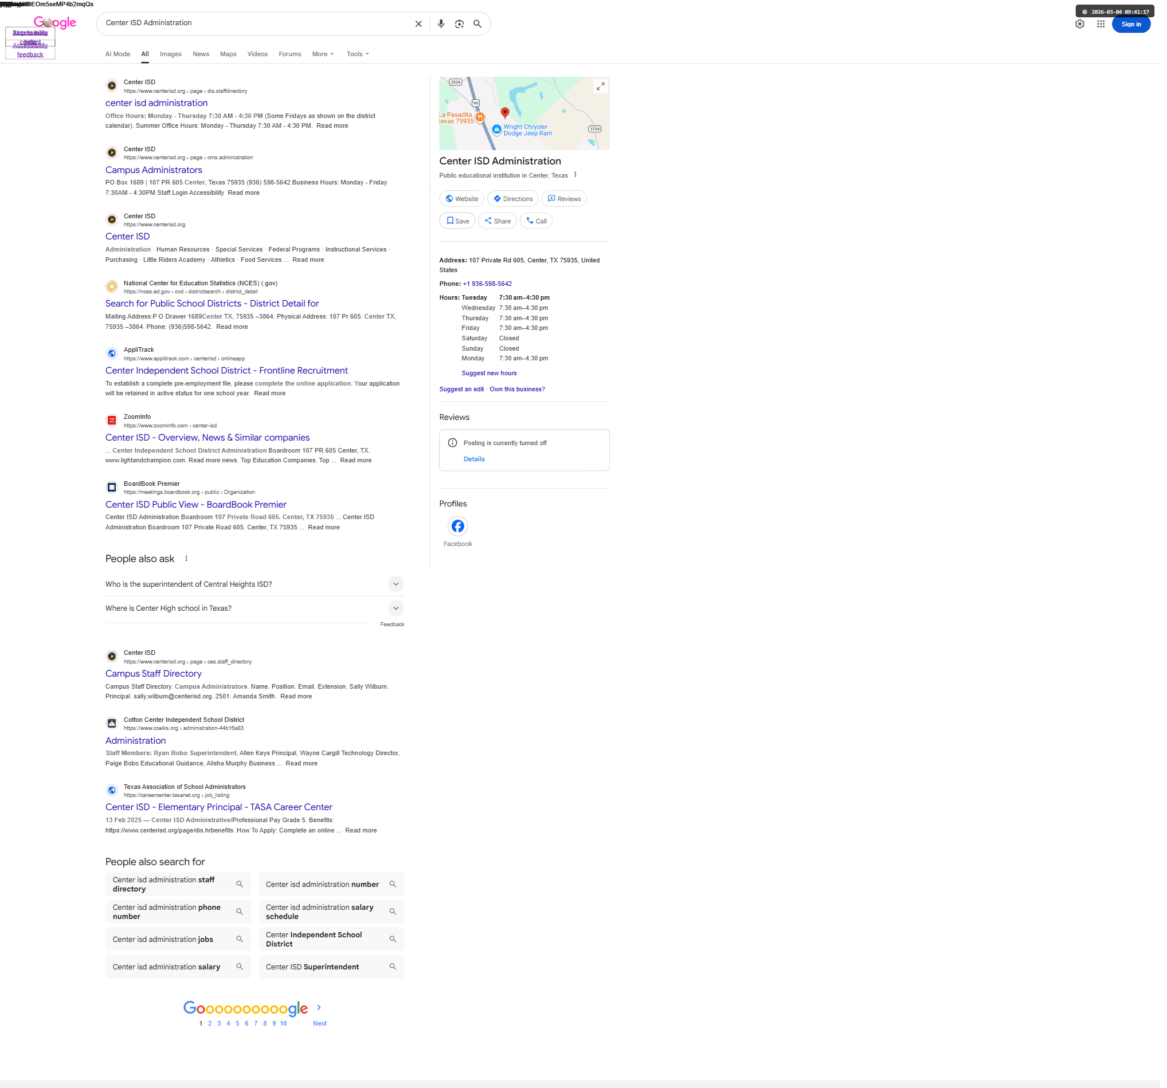
Task: Open the Facebook profile icon
Action: [457, 526]
